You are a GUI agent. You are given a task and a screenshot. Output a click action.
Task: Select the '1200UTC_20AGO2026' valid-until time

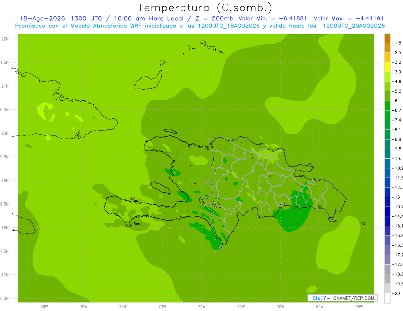coord(354,25)
